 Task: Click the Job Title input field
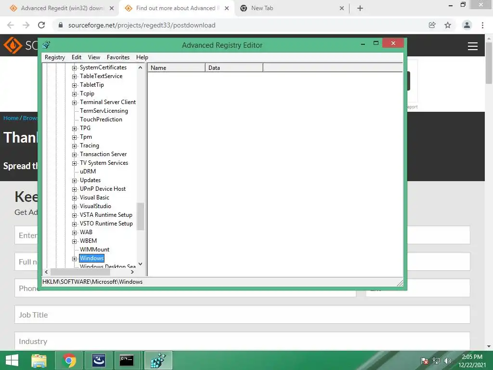242,314
